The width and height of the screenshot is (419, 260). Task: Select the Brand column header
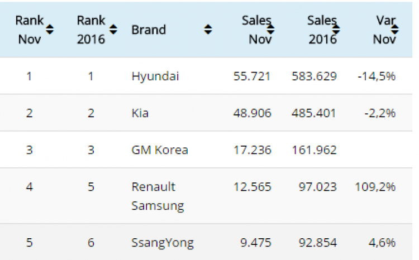point(149,30)
